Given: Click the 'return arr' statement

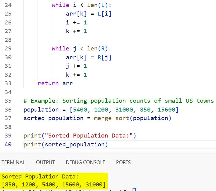Looking at the screenshot, I should point(55,83).
